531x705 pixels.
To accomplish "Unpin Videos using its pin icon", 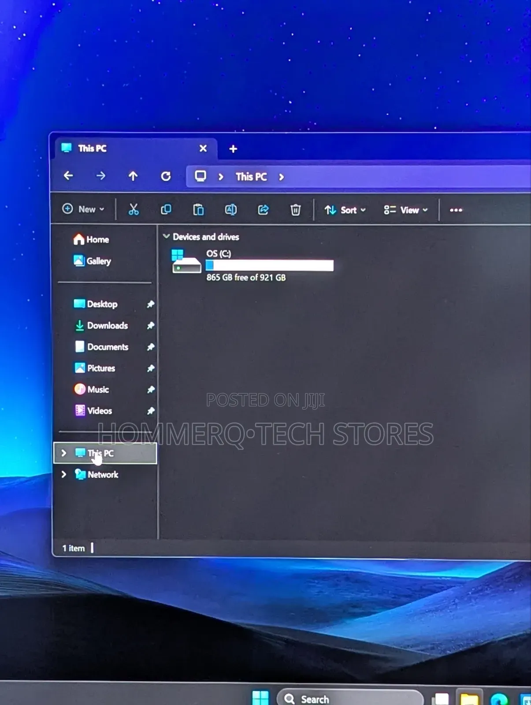I will click(x=150, y=411).
